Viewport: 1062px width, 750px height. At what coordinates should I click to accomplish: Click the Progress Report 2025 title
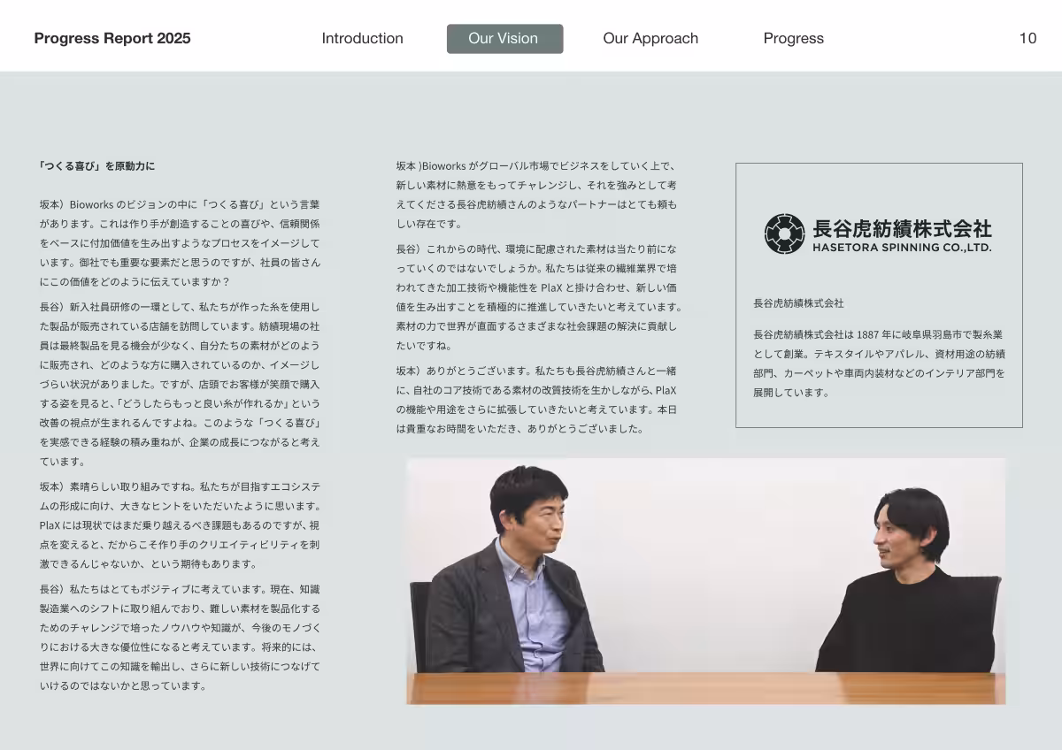(112, 38)
